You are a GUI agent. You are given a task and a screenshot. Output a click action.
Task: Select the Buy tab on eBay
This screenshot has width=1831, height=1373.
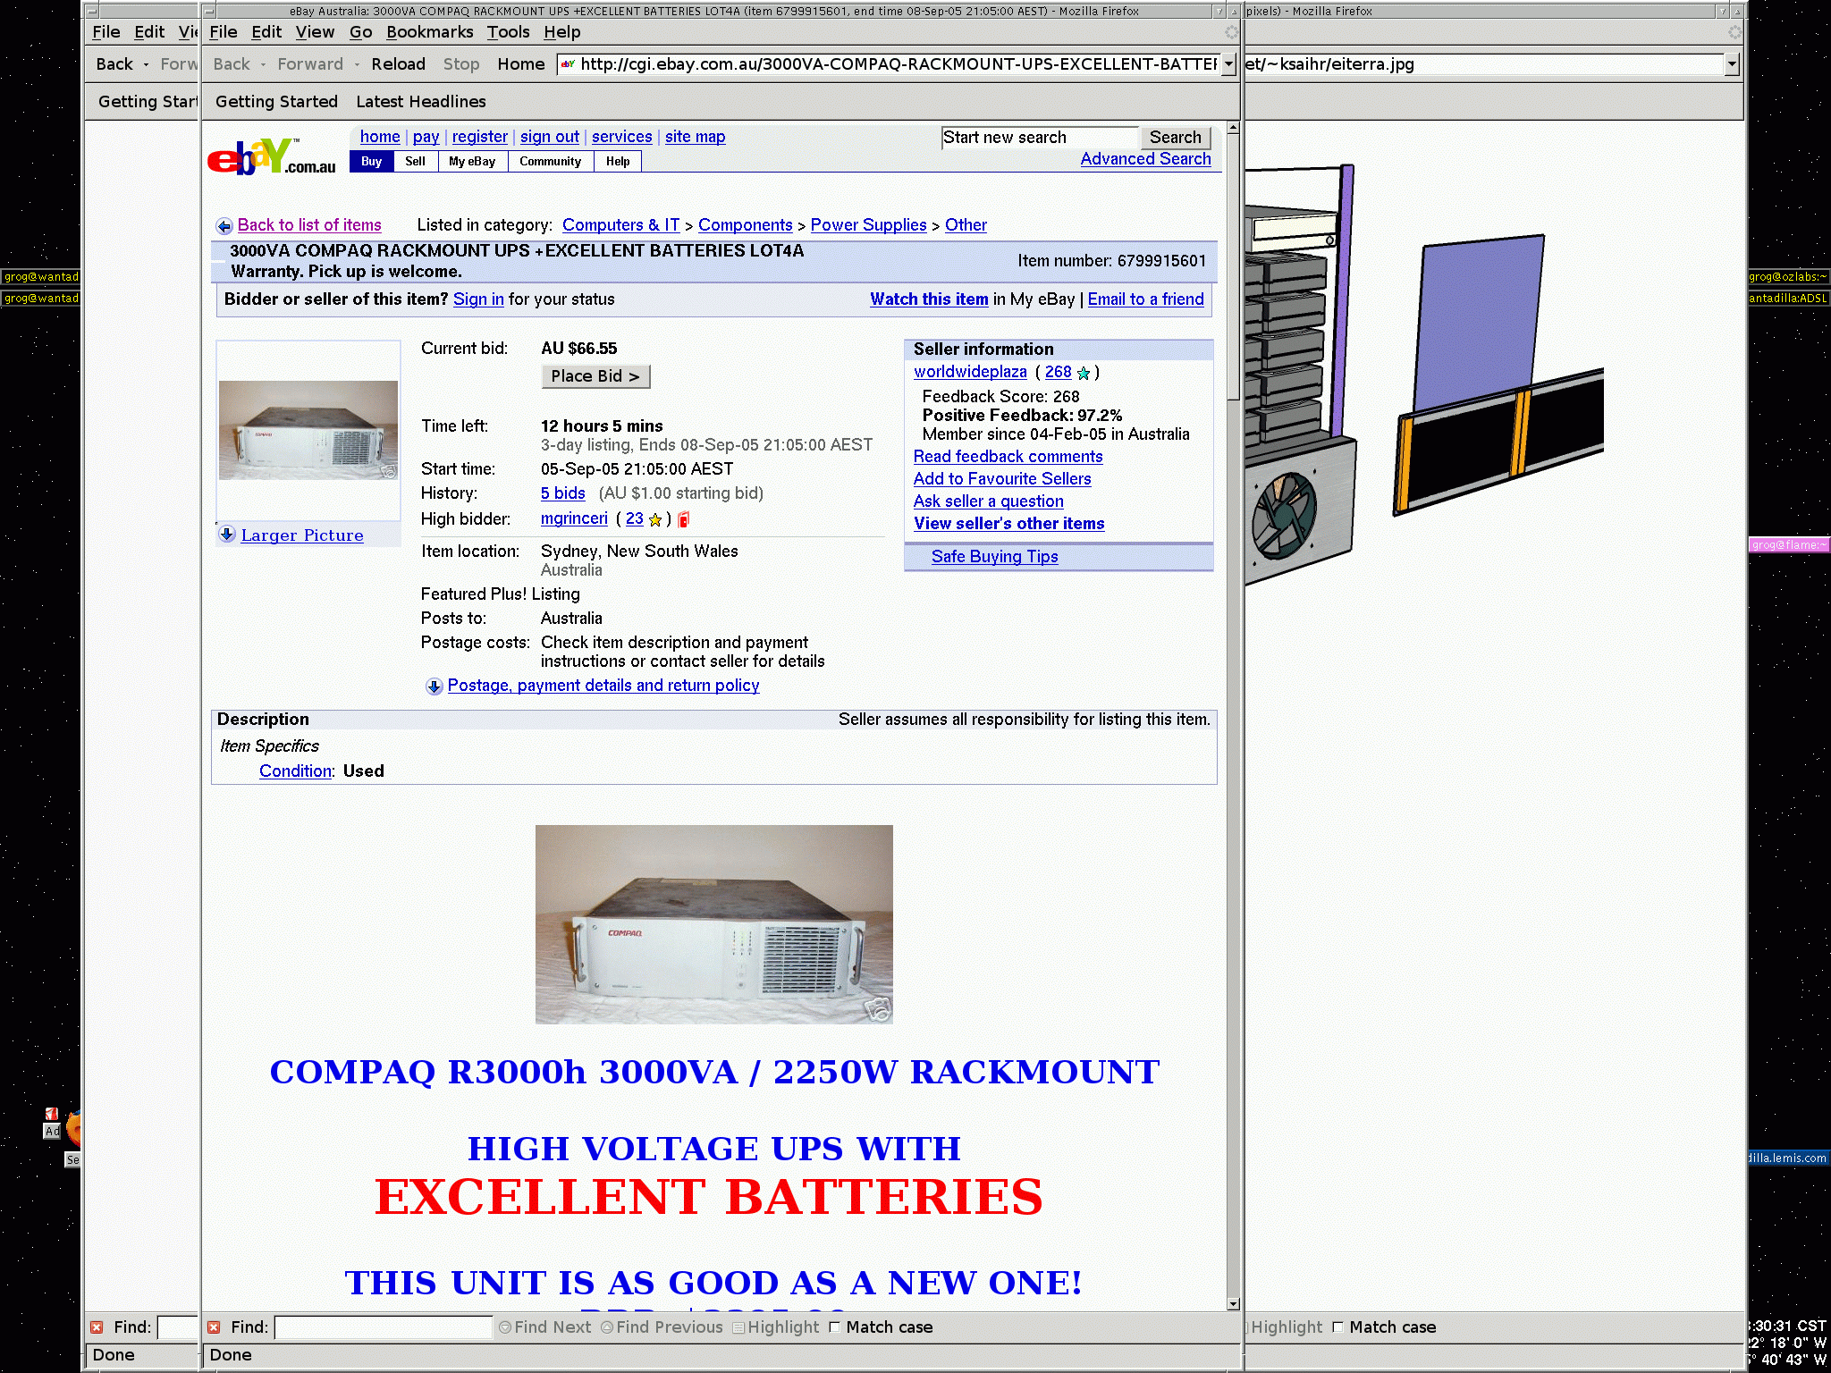(x=372, y=162)
